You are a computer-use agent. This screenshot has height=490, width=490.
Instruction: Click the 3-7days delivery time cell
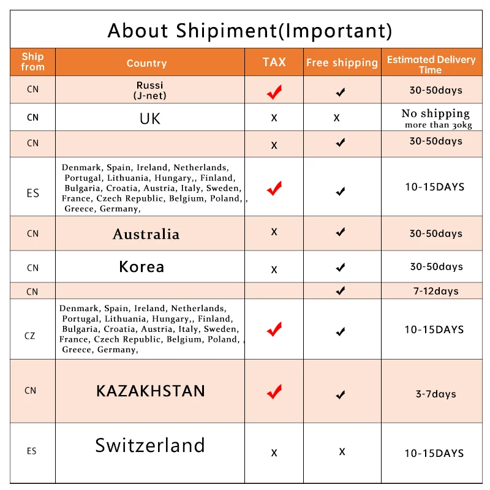click(x=432, y=391)
